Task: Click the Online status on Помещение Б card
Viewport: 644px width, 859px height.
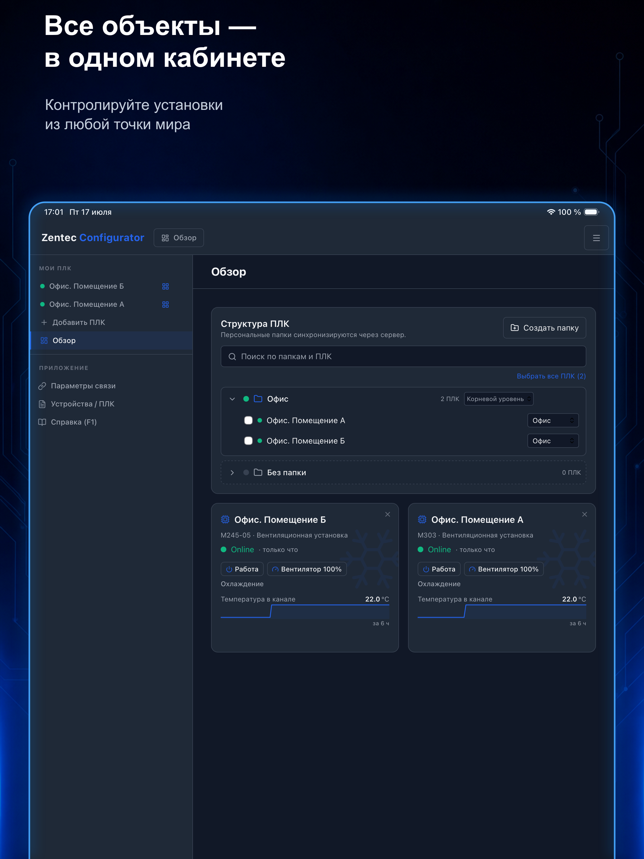Action: [x=242, y=549]
